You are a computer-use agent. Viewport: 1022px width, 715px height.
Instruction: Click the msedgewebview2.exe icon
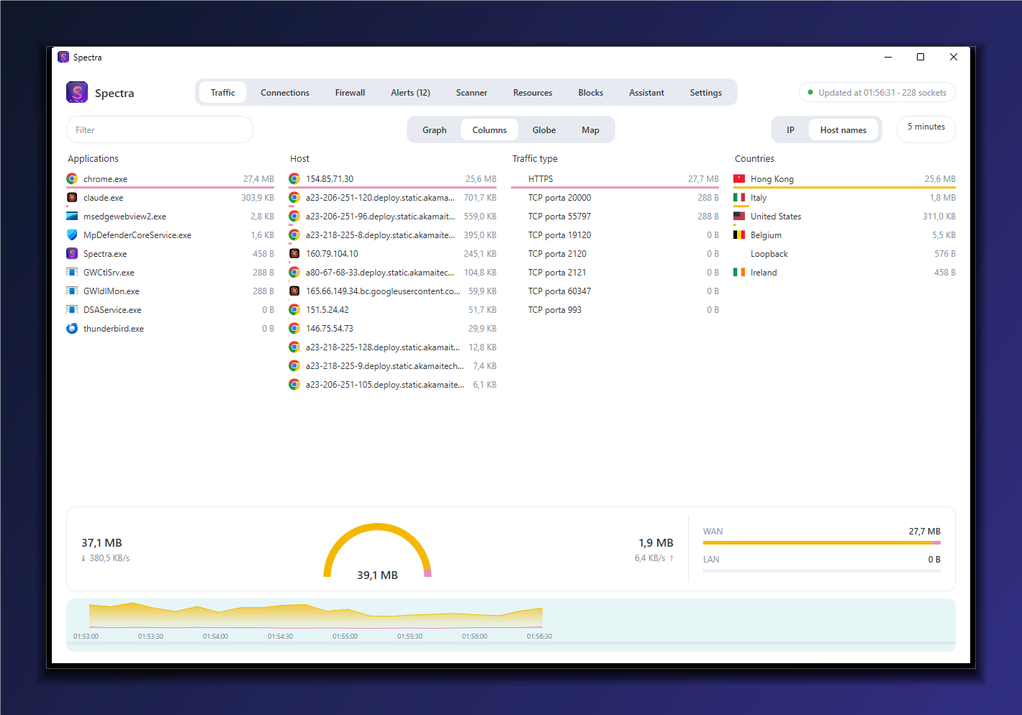(x=72, y=217)
